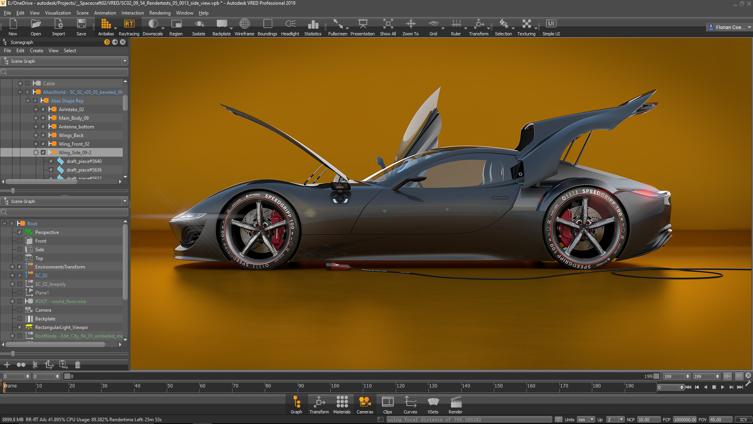Toggle the Headlight icon
Screen dimensions: 753x424
coord(290,24)
